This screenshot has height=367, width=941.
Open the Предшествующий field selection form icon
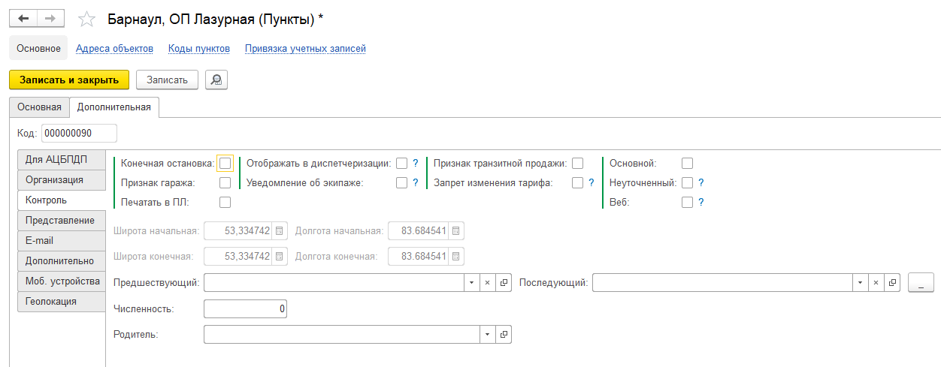504,283
